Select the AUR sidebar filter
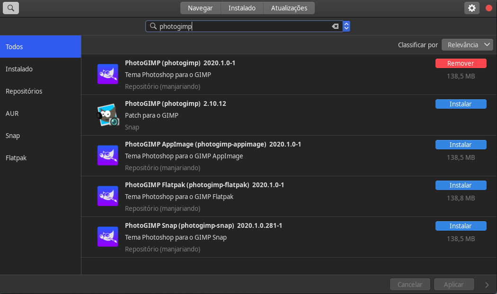 click(x=41, y=113)
